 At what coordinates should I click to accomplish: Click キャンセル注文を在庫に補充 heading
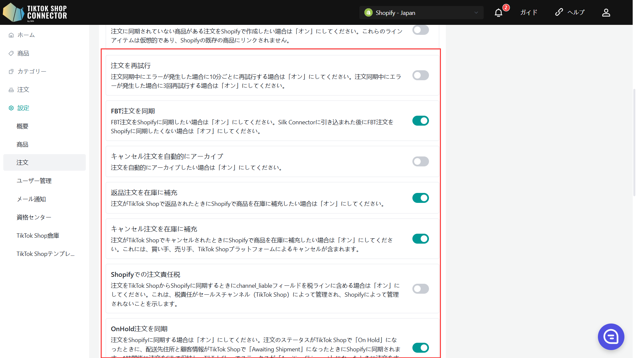click(154, 229)
